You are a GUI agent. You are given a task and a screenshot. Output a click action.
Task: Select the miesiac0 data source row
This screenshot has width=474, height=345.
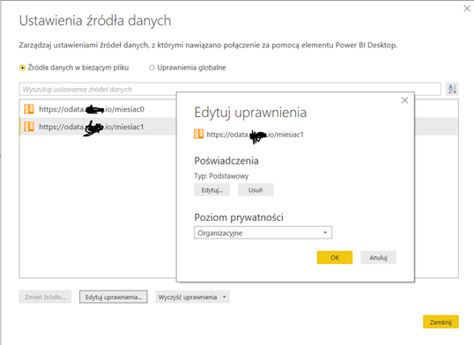tap(98, 109)
